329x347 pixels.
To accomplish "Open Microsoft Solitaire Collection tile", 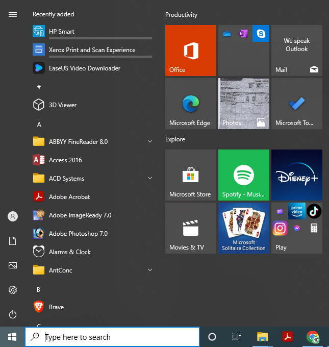I will coord(244,228).
